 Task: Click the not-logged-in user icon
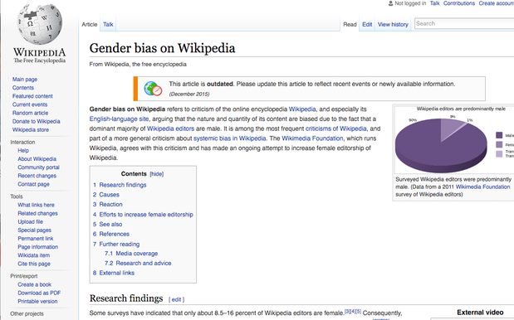[390, 3]
